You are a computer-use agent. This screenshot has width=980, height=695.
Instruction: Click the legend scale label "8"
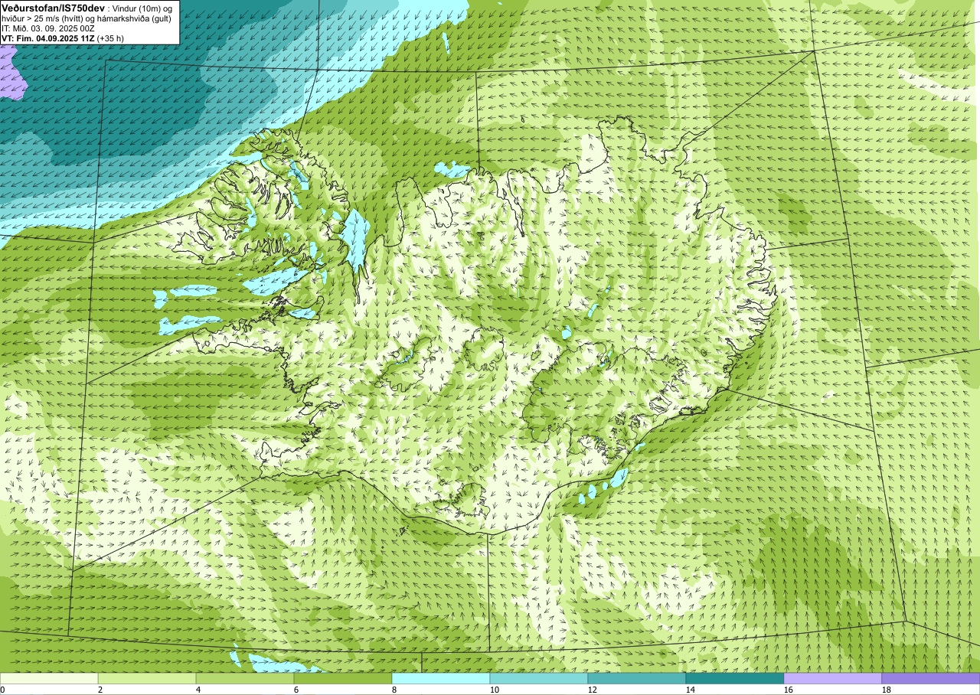[x=394, y=690]
